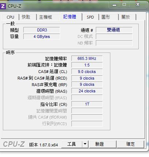Select the 1:5 FSB:DRAM ratio value
Screen dimensions: 149x157
pyautogui.click(x=87, y=65)
